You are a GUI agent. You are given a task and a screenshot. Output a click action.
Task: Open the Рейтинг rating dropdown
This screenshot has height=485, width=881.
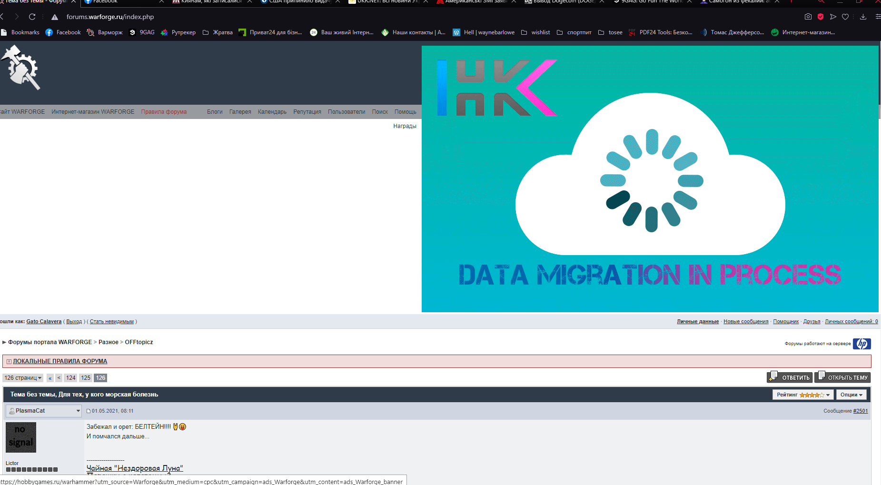pyautogui.click(x=803, y=395)
